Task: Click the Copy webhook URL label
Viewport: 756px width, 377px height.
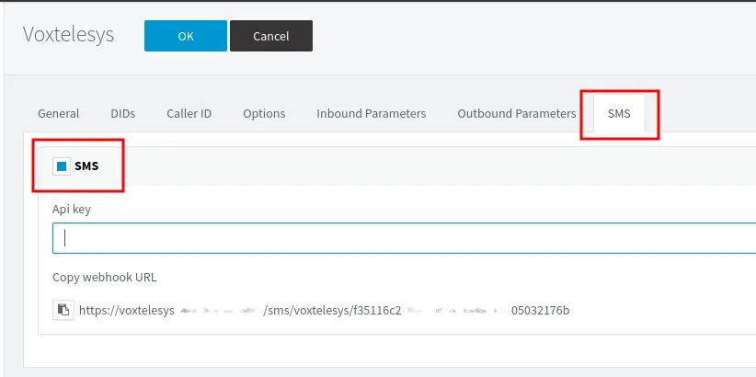Action: coord(105,278)
